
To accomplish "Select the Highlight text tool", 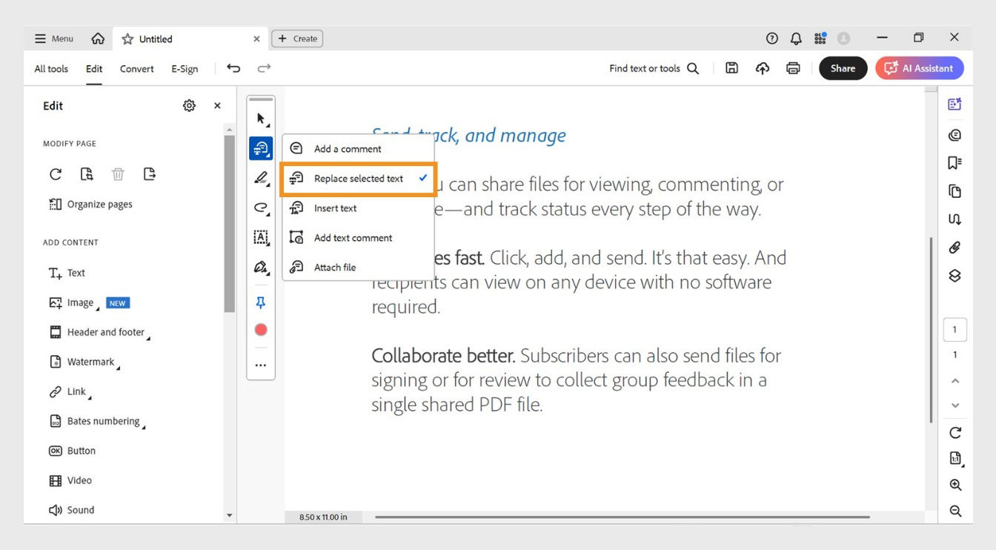I will coord(260,177).
